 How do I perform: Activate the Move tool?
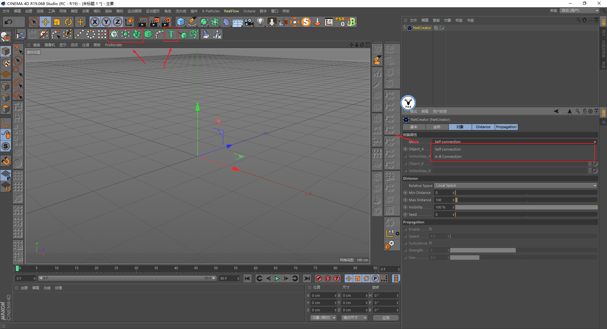click(46, 22)
